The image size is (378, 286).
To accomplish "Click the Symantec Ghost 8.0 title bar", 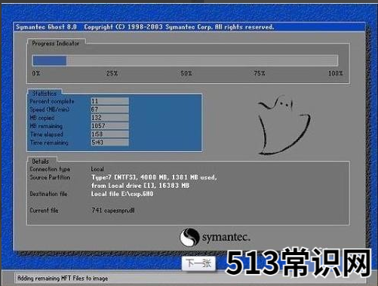I will tap(189, 27).
